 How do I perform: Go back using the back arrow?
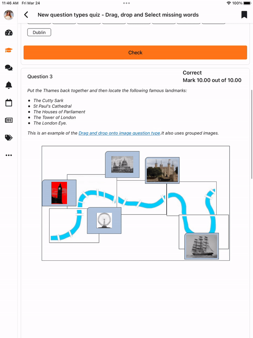[x=26, y=15]
